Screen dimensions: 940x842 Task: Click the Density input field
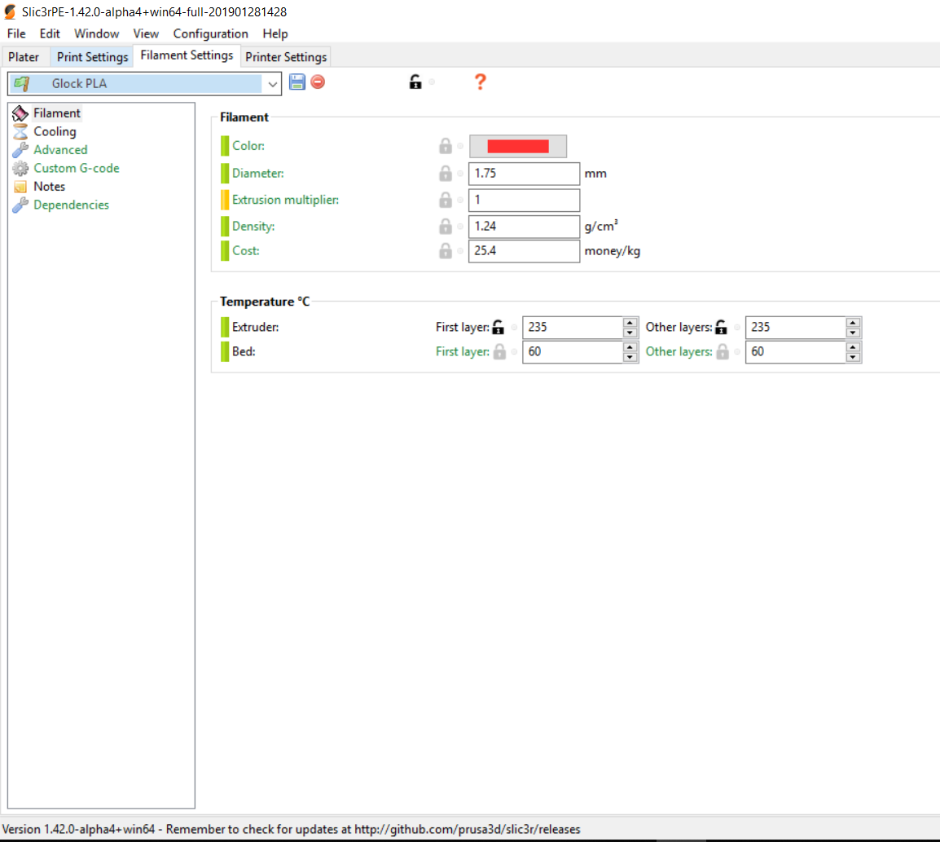(524, 227)
